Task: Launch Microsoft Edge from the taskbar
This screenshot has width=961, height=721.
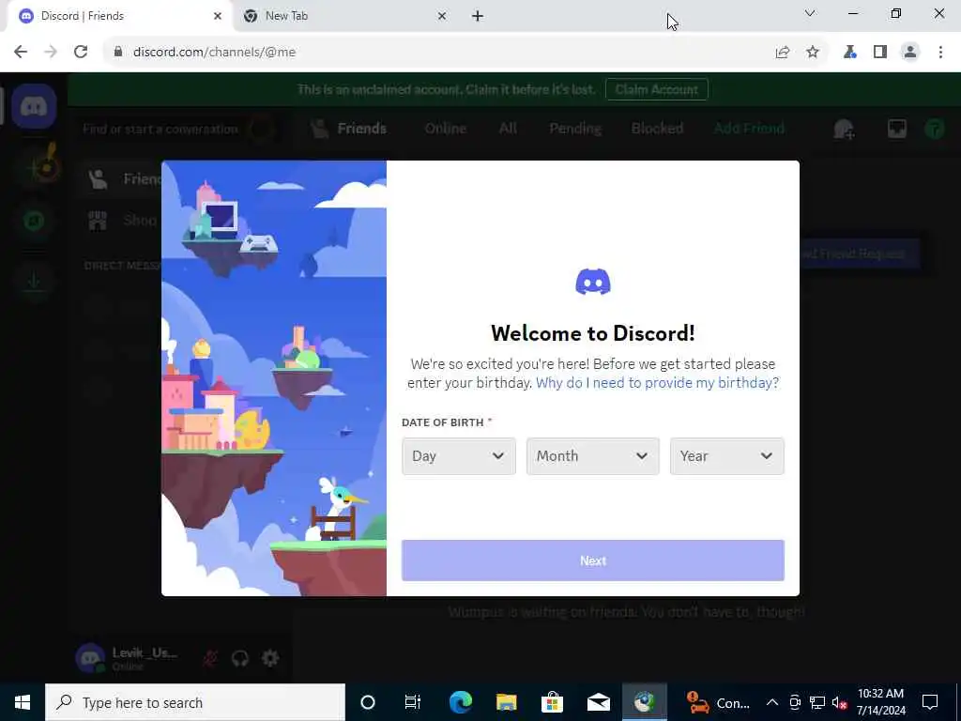Action: (x=460, y=702)
